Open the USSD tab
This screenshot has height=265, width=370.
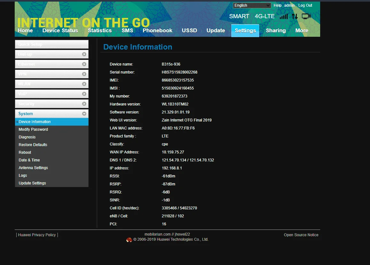(189, 30)
